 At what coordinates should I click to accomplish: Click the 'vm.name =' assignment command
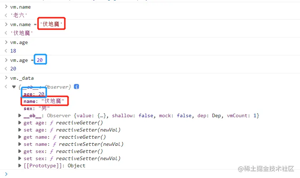click(x=23, y=25)
